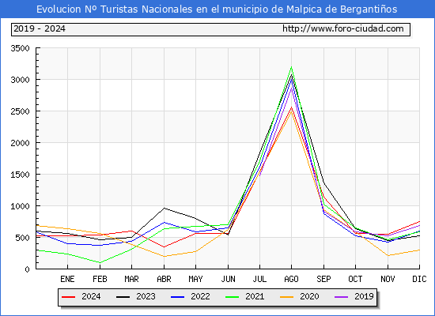Click the green 2021 legend swatch
This screenshot has width=435, height=316.
coord(233,297)
